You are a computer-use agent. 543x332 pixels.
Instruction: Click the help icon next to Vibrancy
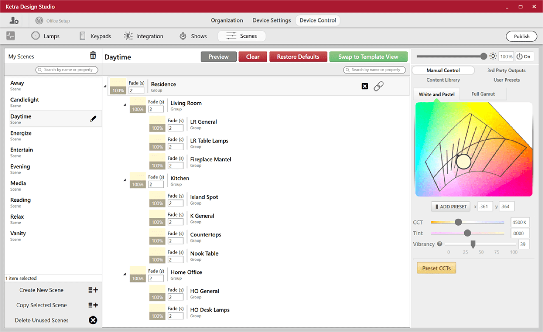pyautogui.click(x=439, y=244)
